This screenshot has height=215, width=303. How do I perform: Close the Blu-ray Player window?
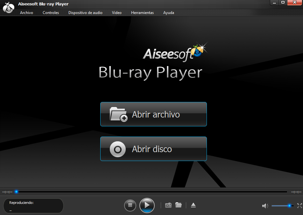point(295,3)
